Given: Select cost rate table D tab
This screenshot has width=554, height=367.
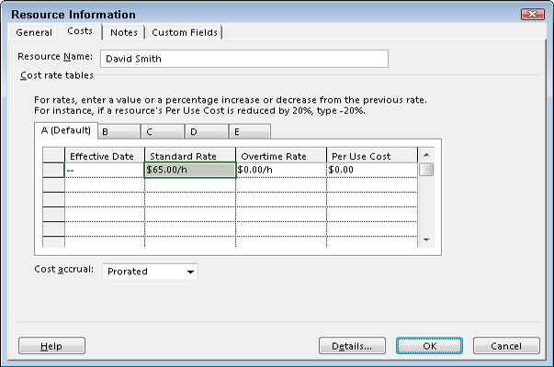Looking at the screenshot, I should click(x=204, y=131).
